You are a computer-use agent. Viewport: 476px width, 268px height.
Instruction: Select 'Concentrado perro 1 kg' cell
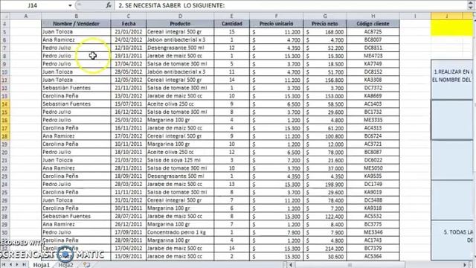tap(180, 232)
